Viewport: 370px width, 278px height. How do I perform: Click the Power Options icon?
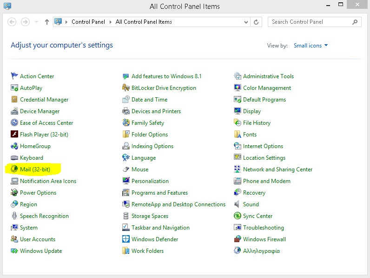point(14,192)
